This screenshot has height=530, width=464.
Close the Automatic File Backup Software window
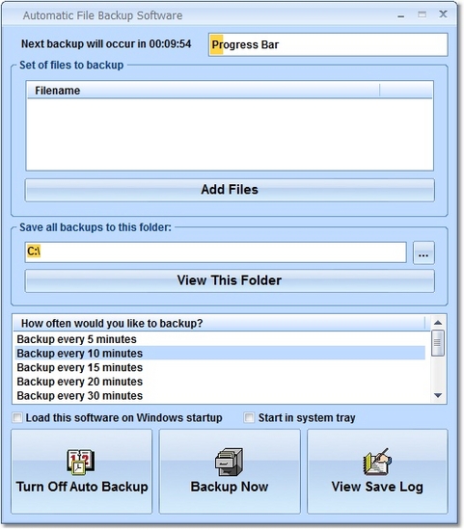pyautogui.click(x=443, y=14)
